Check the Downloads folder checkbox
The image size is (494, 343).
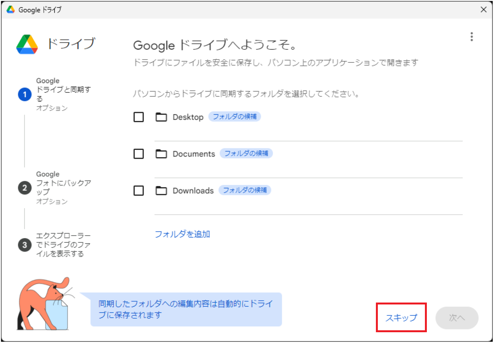(x=139, y=190)
